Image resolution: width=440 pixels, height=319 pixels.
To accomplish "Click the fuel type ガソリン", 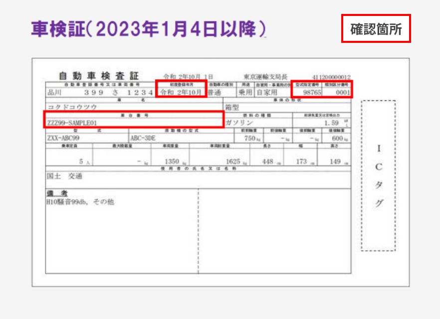I will pos(239,123).
